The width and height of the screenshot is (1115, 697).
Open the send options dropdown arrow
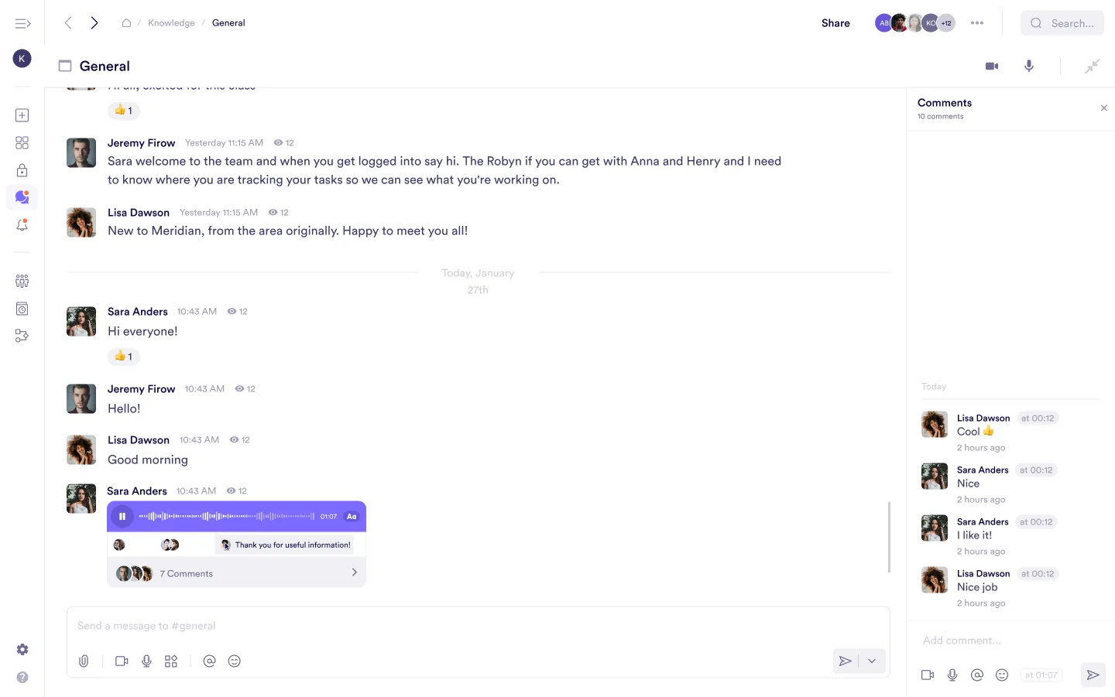point(872,661)
